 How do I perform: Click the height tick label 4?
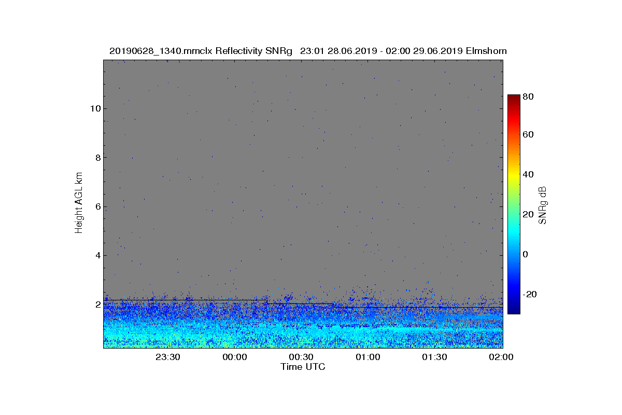tap(97, 255)
